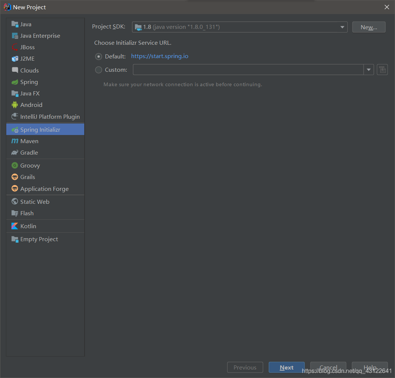Select JBoss list entry text
The image size is (395, 378).
tap(27, 47)
